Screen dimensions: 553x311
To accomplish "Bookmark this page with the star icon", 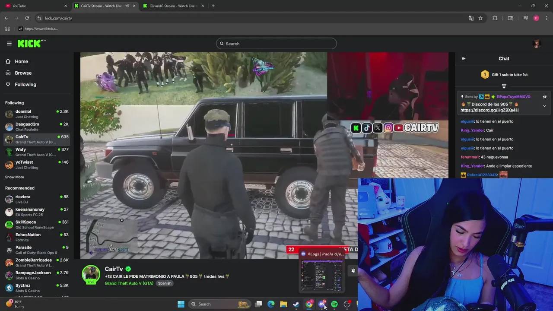I will pyautogui.click(x=480, y=18).
